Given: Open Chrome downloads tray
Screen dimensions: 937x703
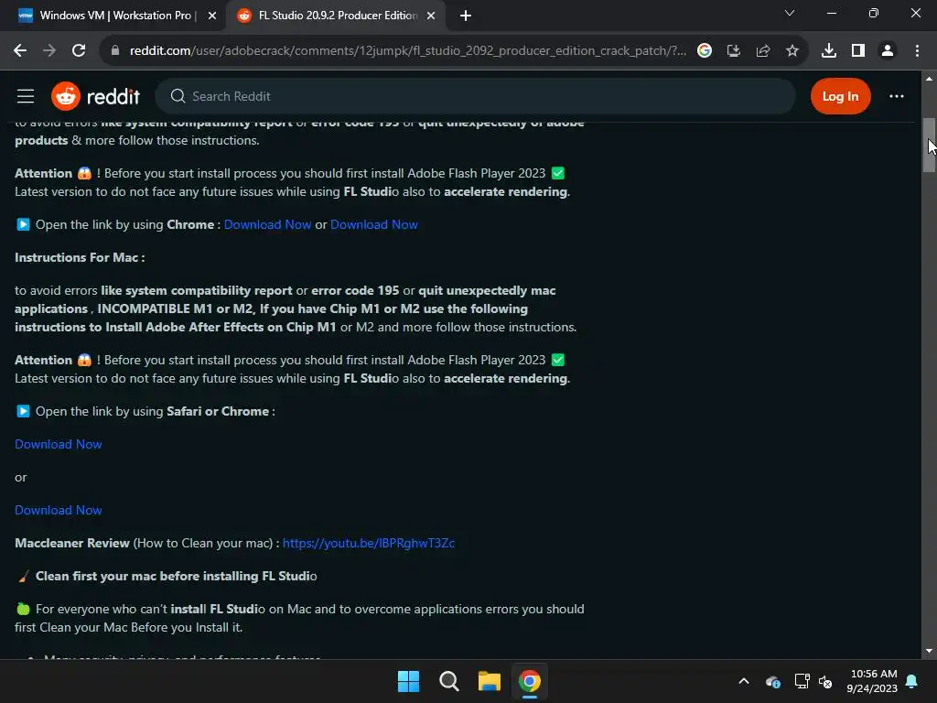Looking at the screenshot, I should (829, 51).
